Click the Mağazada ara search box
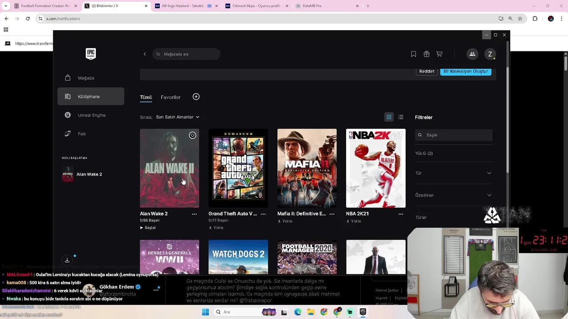The height and width of the screenshot is (319, 568). pyautogui.click(x=186, y=54)
